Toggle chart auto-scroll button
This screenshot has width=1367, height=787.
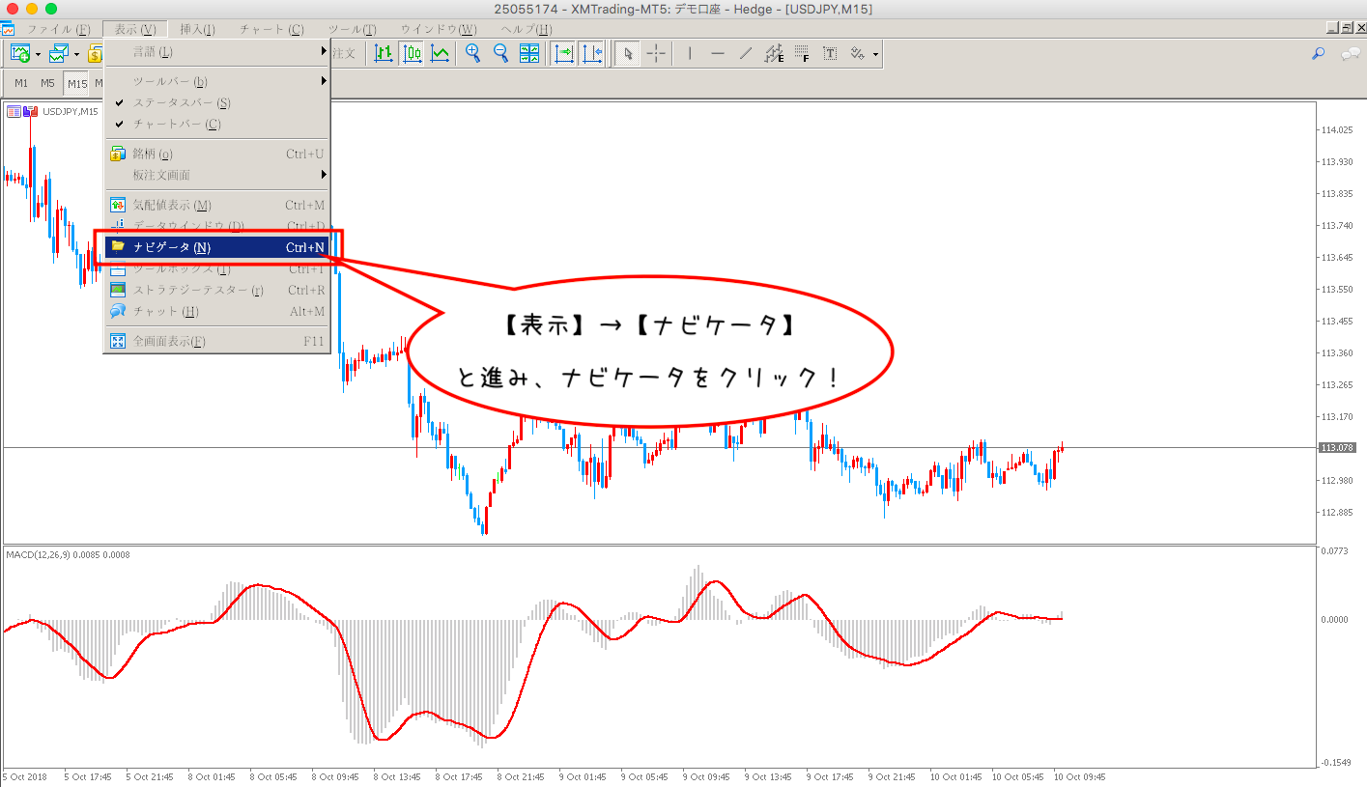tap(564, 53)
